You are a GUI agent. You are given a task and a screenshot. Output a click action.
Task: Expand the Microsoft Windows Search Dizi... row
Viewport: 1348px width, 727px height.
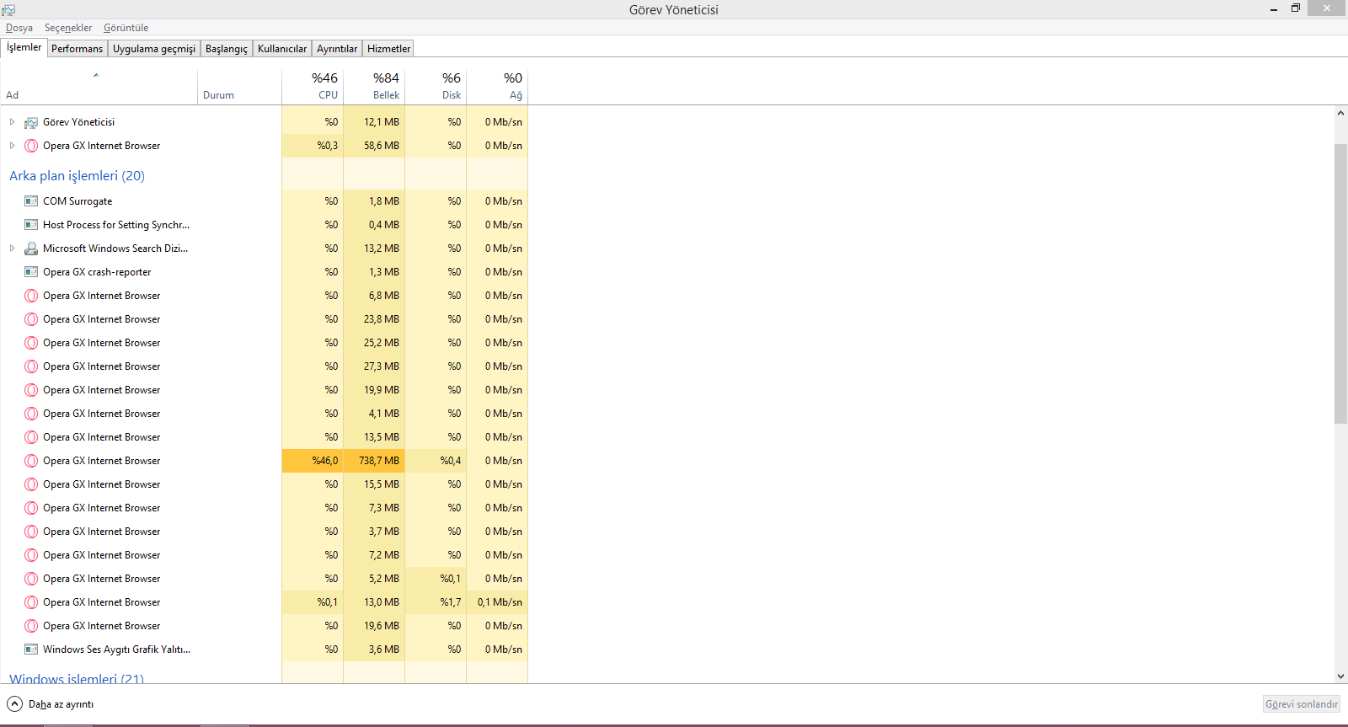(12, 249)
